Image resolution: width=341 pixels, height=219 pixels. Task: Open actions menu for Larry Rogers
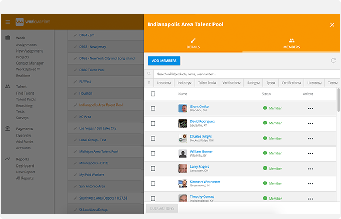(311, 169)
